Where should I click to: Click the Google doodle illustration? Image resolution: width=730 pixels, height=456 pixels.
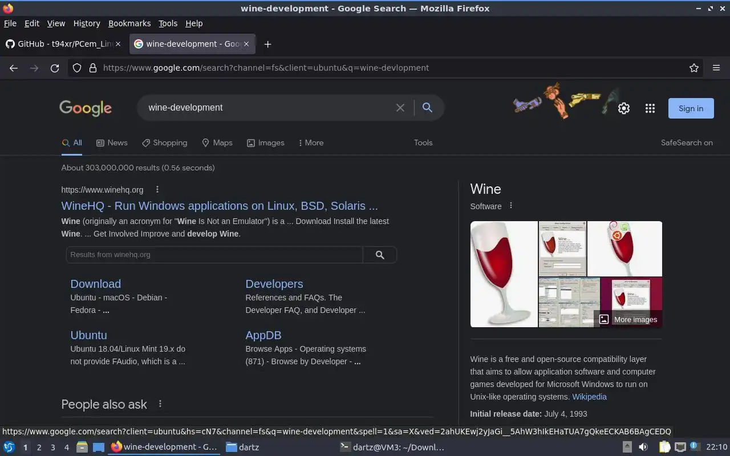click(x=566, y=101)
